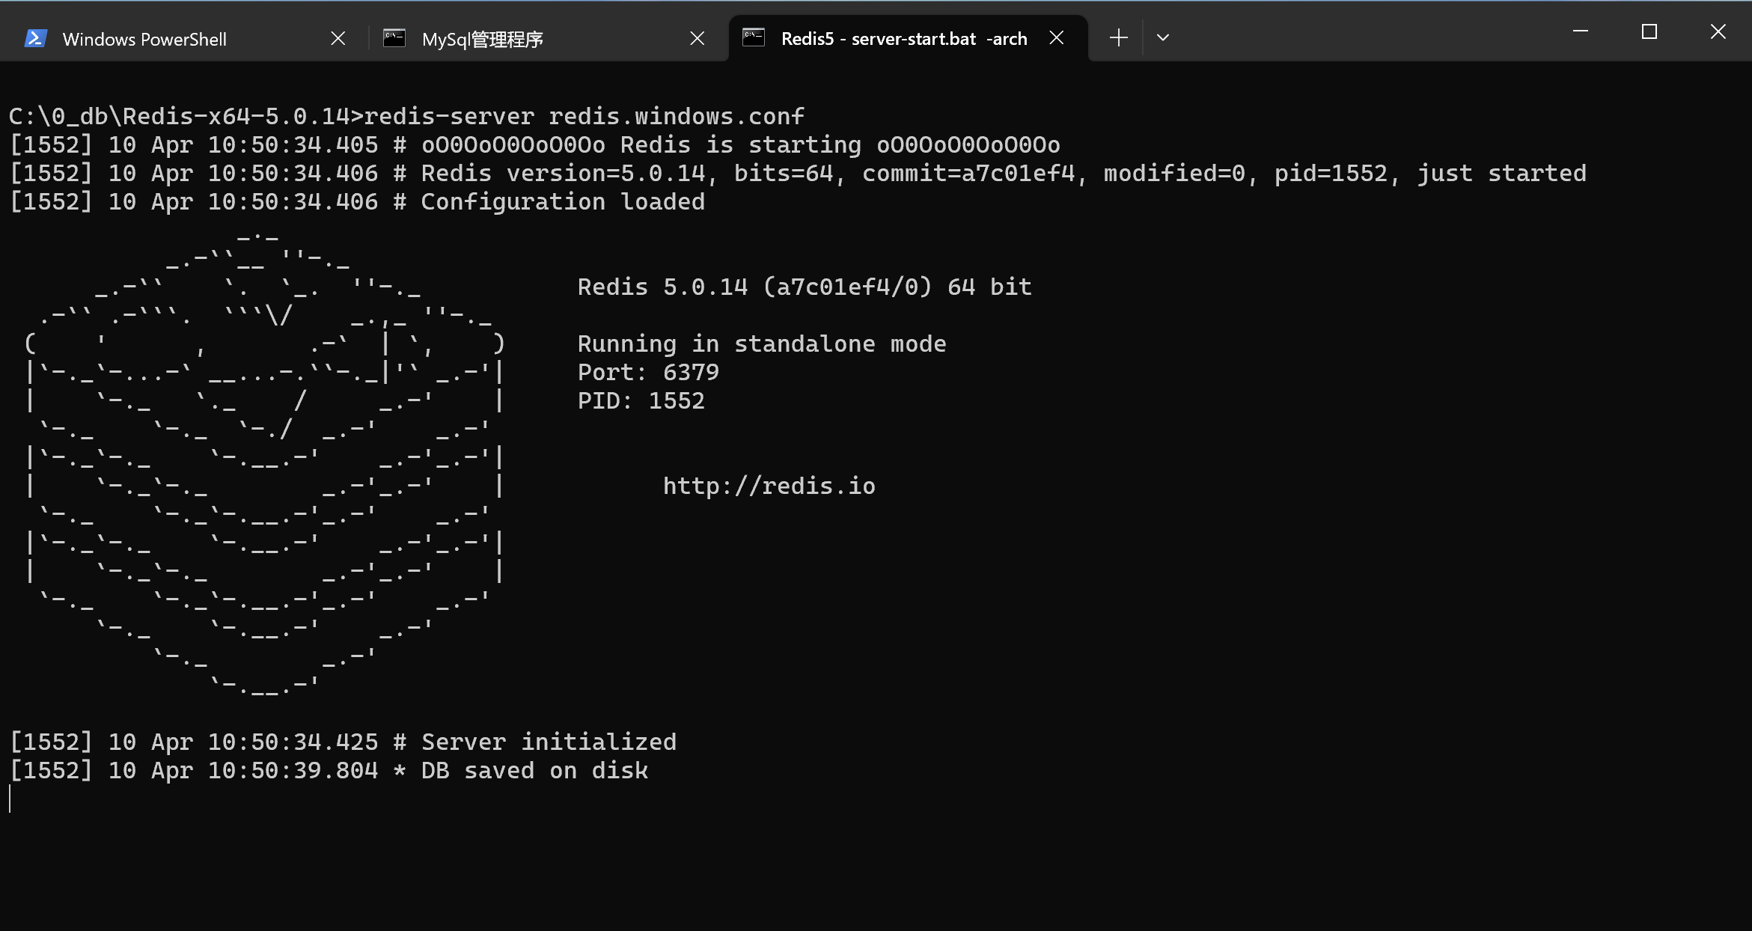Close the Windows PowerShell tab
Image resolution: width=1752 pixels, height=931 pixels.
338,38
